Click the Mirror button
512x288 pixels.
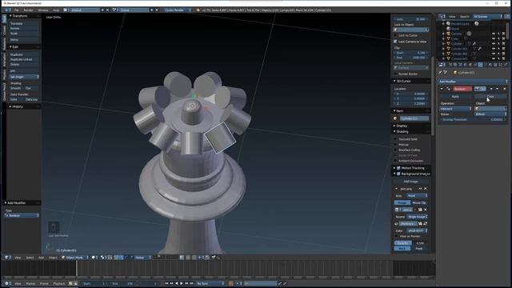tap(23, 40)
